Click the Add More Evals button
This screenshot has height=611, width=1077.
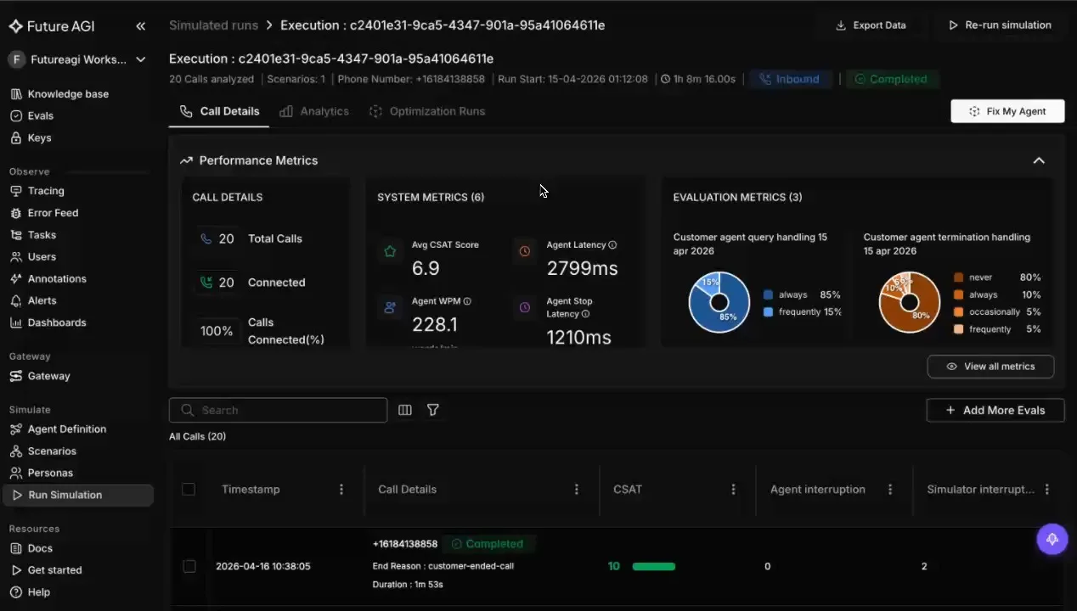point(995,410)
